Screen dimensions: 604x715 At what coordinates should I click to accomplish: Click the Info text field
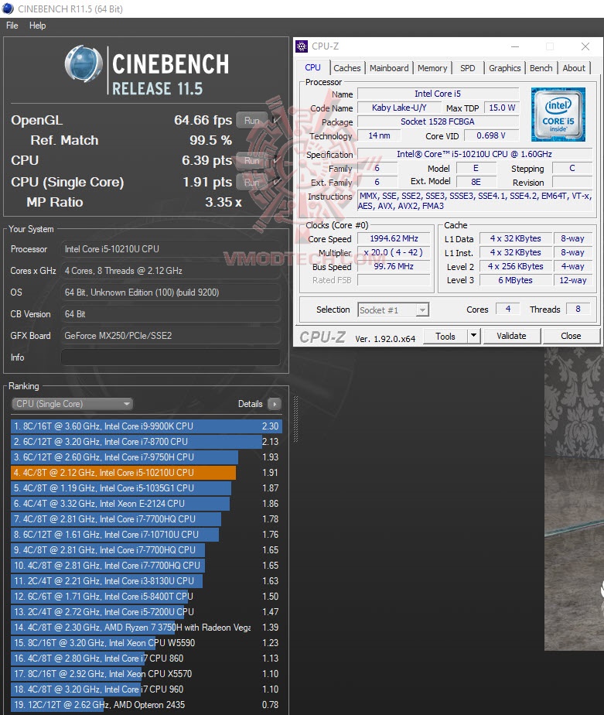coord(170,357)
